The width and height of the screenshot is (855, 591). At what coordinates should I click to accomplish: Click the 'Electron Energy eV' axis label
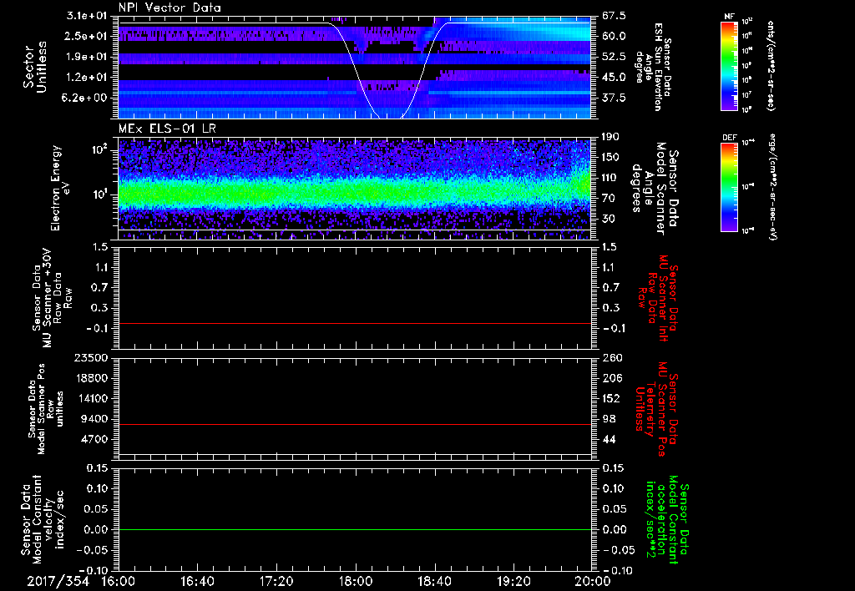click(59, 188)
